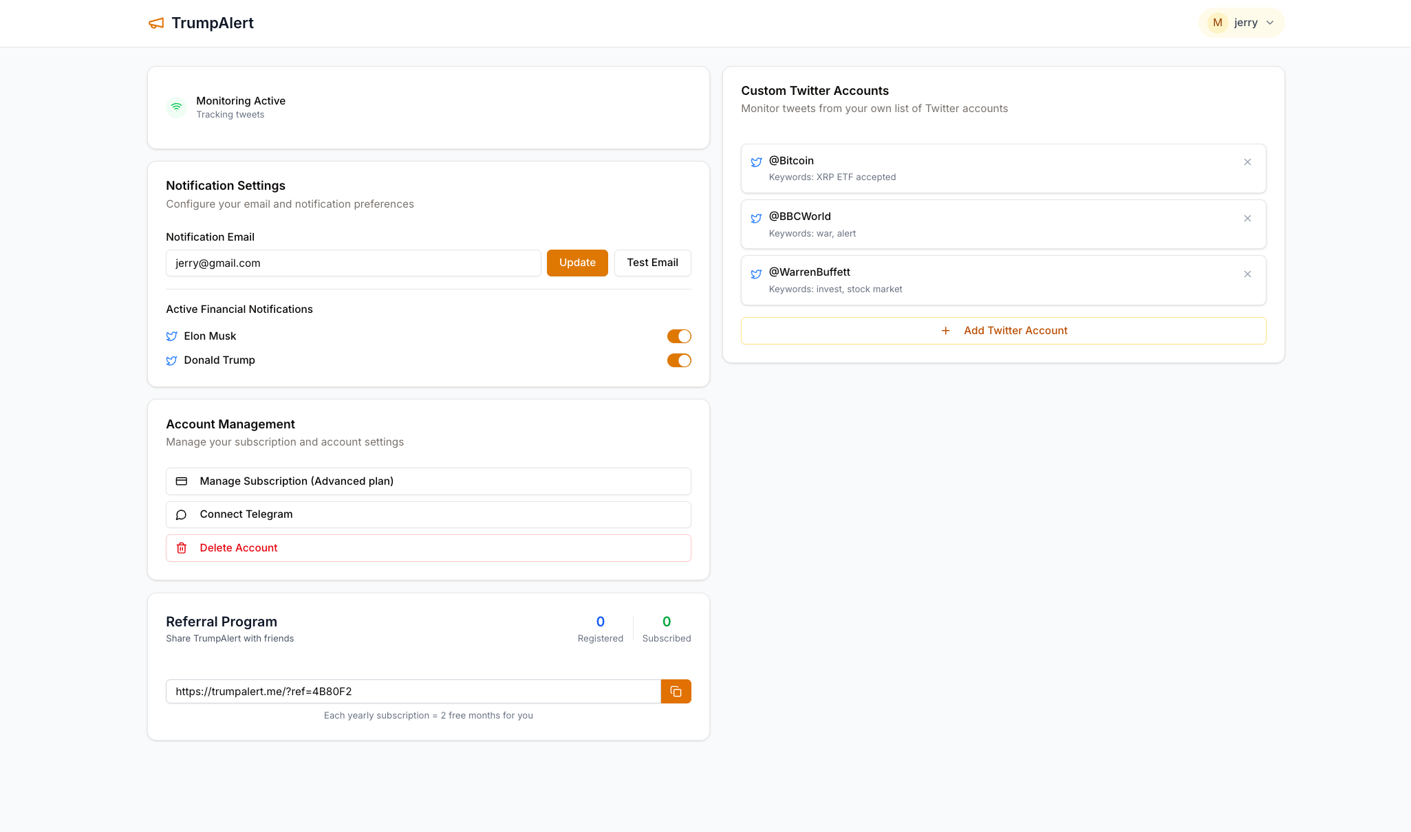Screen dimensions: 1411x832
Task: Disable Donald Trump notifications switch
Action: tap(678, 360)
